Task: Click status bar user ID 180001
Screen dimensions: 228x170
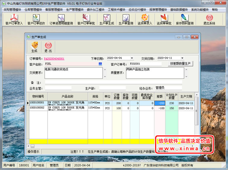Action: (24, 165)
